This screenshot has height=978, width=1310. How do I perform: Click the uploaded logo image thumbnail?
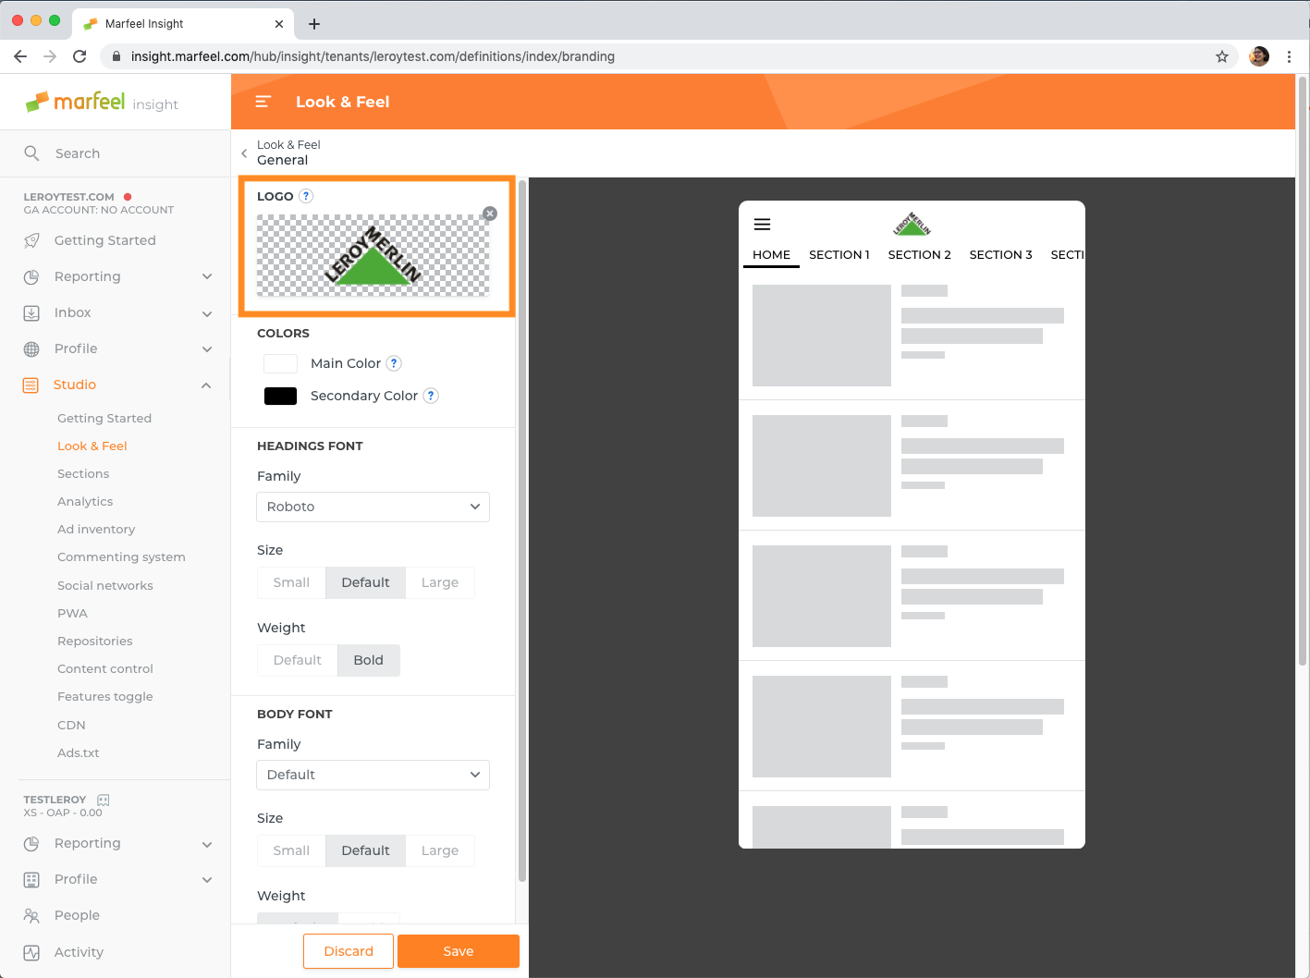(x=373, y=255)
